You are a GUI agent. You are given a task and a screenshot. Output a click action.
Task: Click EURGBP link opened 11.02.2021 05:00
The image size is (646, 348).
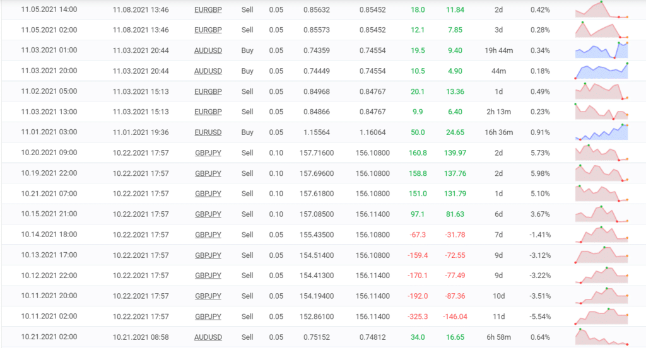coord(208,91)
